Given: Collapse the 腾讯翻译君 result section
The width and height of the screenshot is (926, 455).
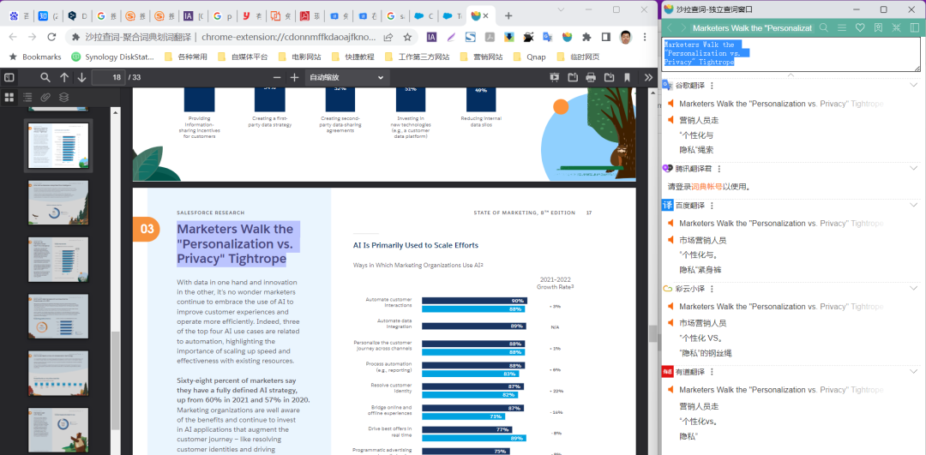Looking at the screenshot, I should pyautogui.click(x=914, y=168).
